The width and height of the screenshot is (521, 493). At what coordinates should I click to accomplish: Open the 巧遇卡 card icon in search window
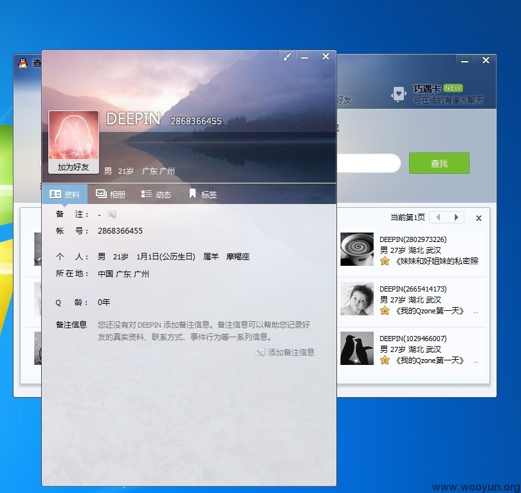click(x=399, y=94)
